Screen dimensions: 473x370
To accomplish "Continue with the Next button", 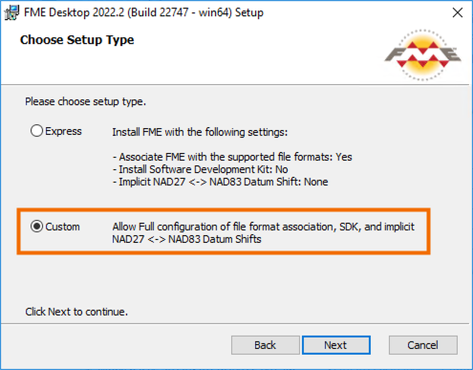I will point(336,345).
